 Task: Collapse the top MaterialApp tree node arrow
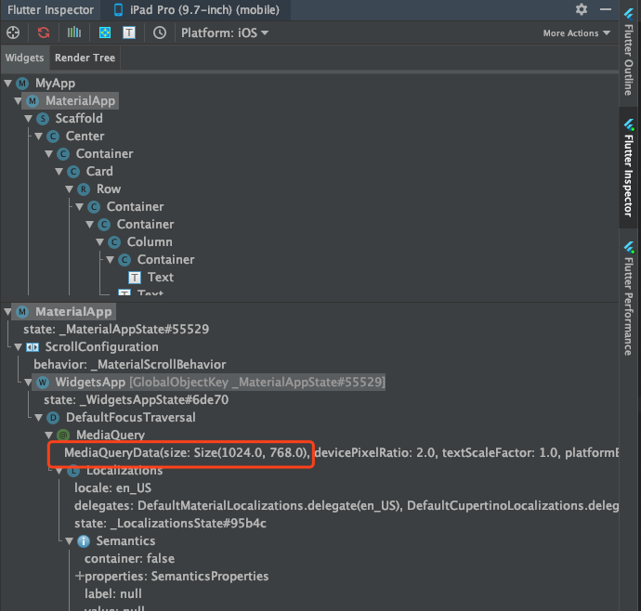point(18,101)
